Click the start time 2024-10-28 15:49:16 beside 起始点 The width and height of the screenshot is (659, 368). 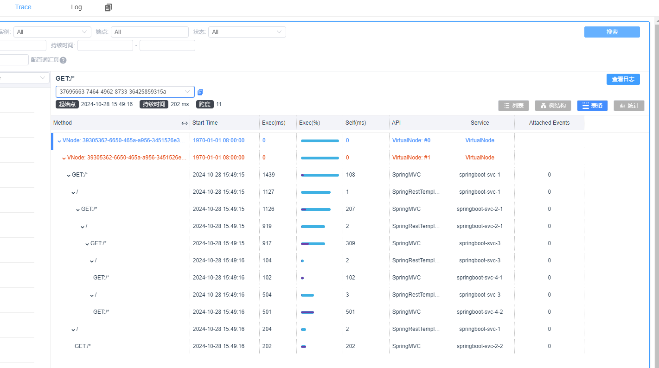click(107, 104)
